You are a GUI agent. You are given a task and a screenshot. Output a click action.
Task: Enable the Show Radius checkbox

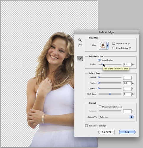(x=114, y=44)
